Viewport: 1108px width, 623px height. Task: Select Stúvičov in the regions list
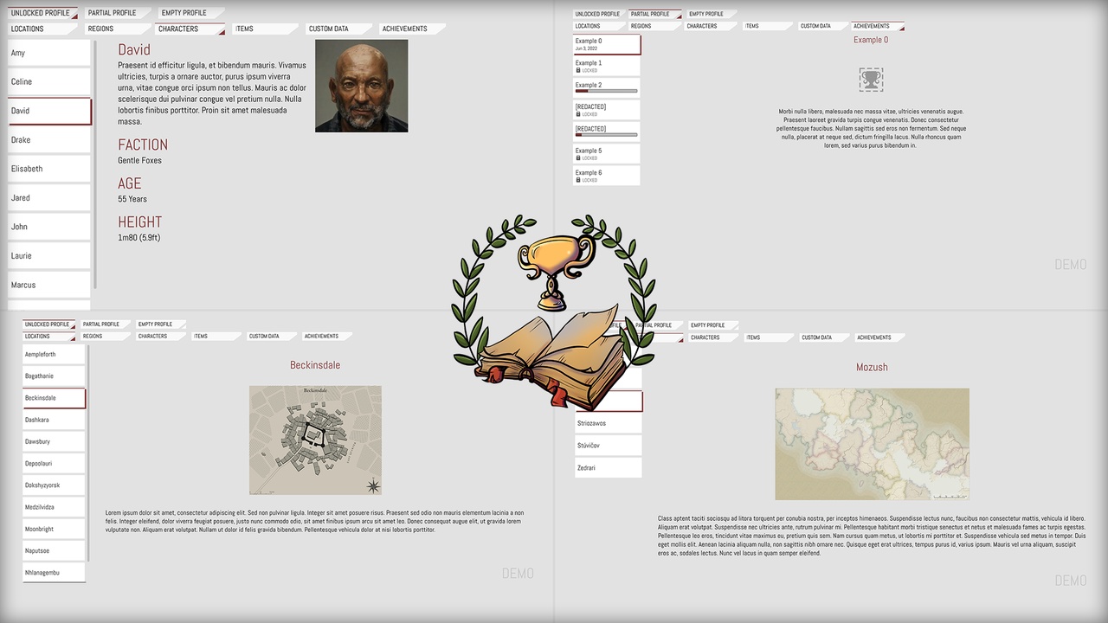(608, 446)
